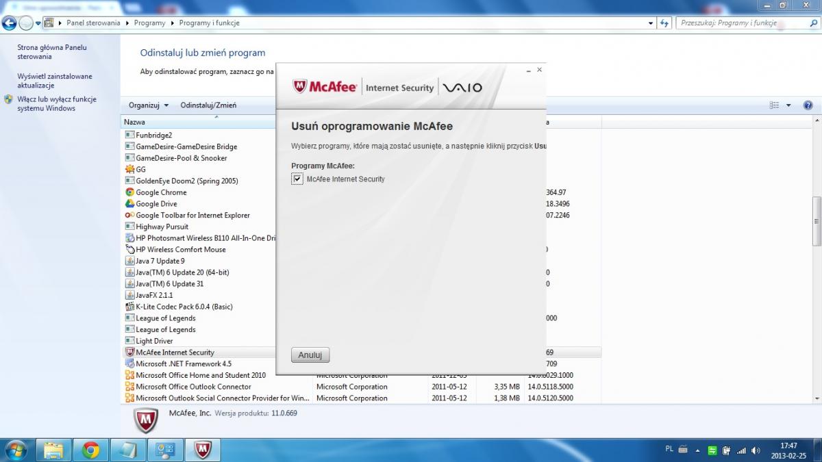Image resolution: width=822 pixels, height=462 pixels.
Task: Select Microsoft Office Home and Student 2010 icon
Action: (130, 375)
